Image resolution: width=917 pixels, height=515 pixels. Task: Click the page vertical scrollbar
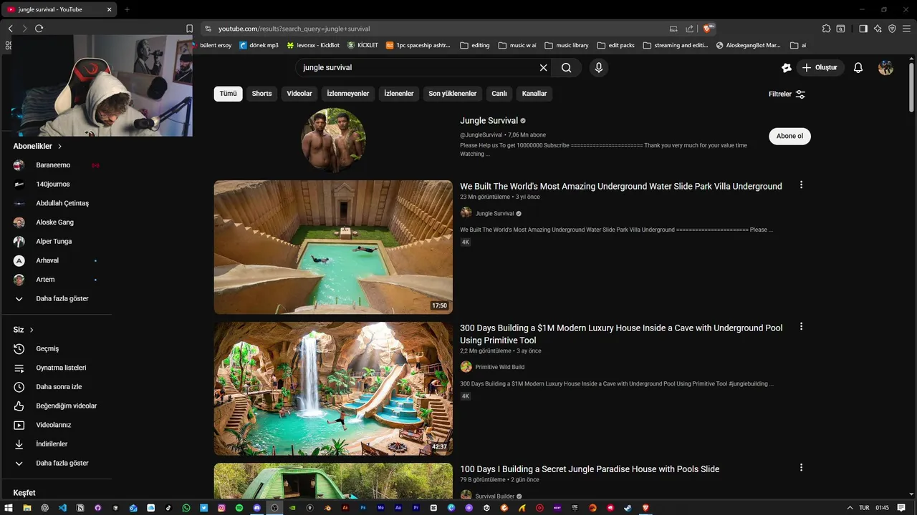coord(911,87)
